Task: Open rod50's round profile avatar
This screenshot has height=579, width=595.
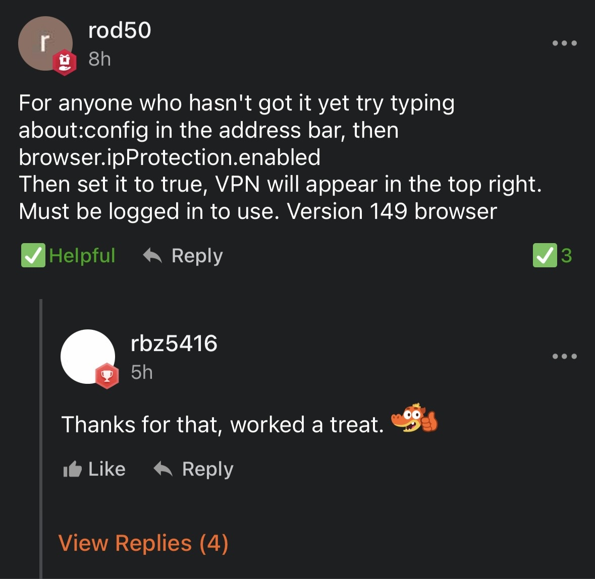Action: click(45, 43)
